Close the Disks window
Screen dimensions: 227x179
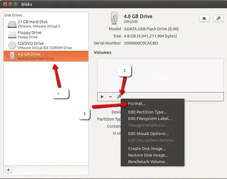click(x=5, y=4)
